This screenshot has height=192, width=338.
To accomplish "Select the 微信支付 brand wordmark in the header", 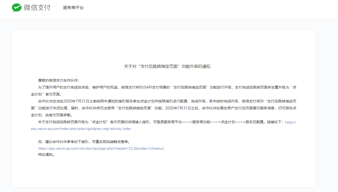I will tap(37, 8).
